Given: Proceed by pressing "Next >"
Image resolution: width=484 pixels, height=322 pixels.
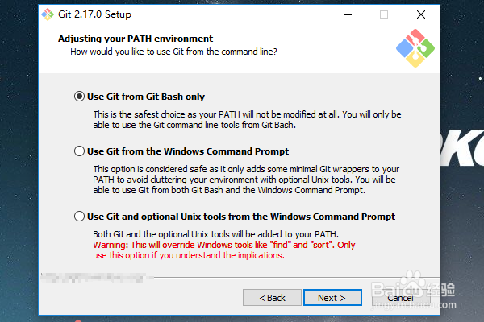Looking at the screenshot, I should click(x=332, y=298).
